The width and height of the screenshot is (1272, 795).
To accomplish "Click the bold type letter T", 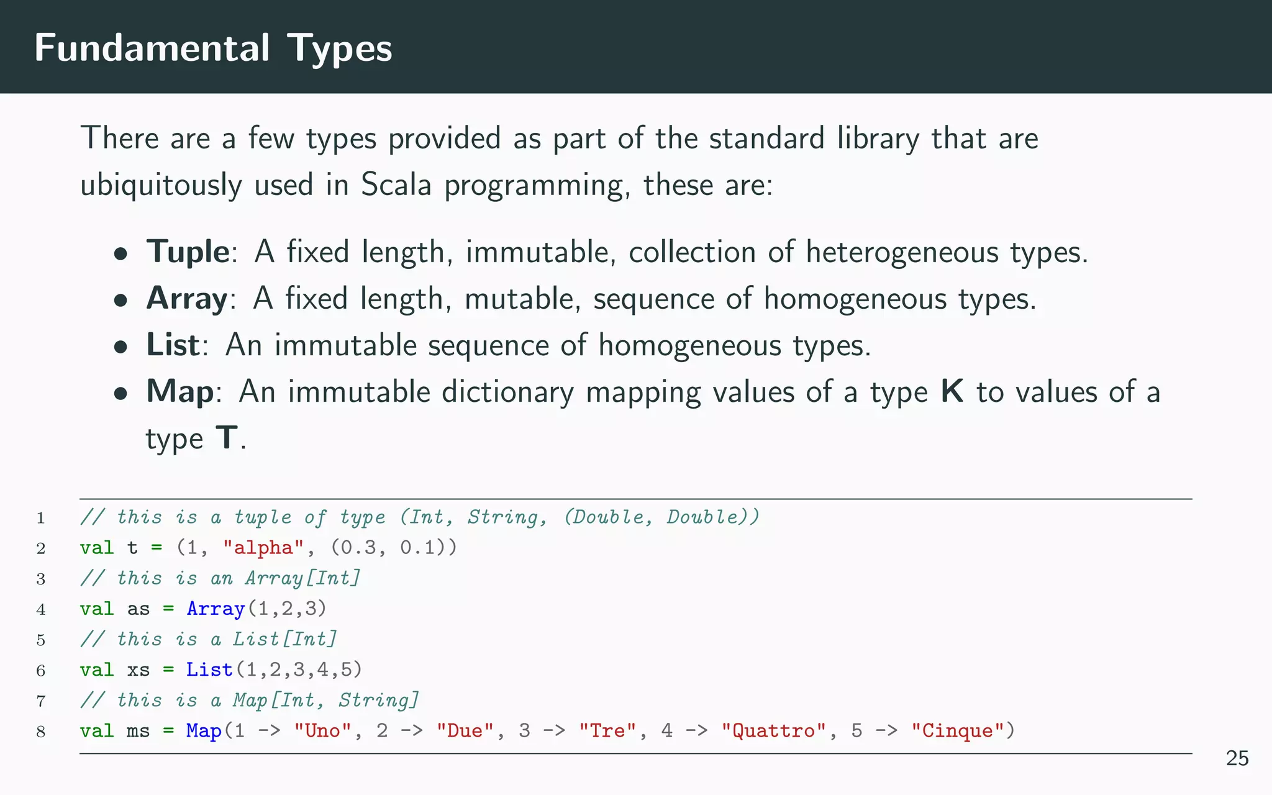I will [x=227, y=438].
